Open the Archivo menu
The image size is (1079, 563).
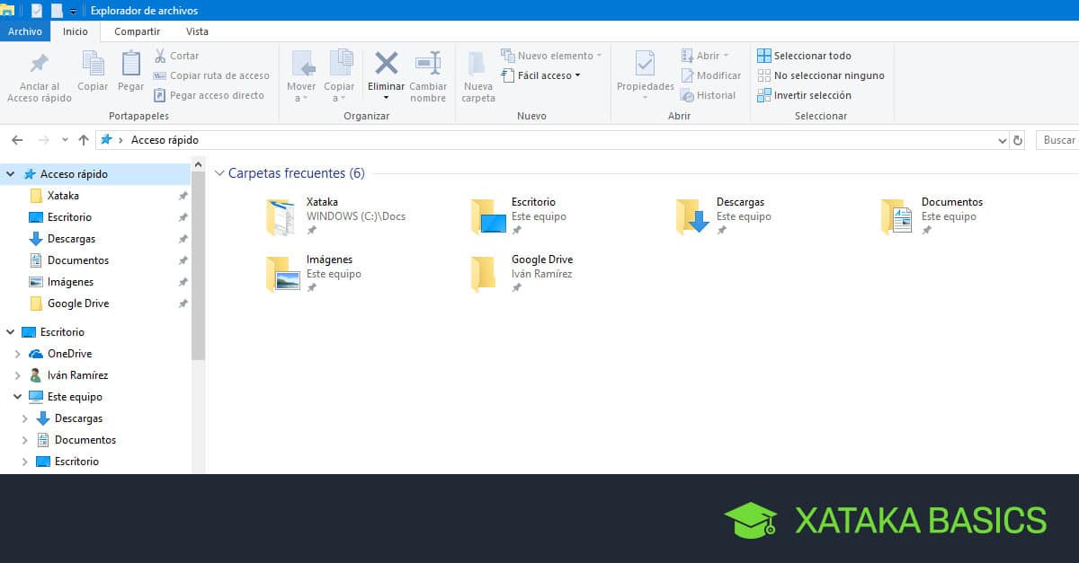(24, 31)
